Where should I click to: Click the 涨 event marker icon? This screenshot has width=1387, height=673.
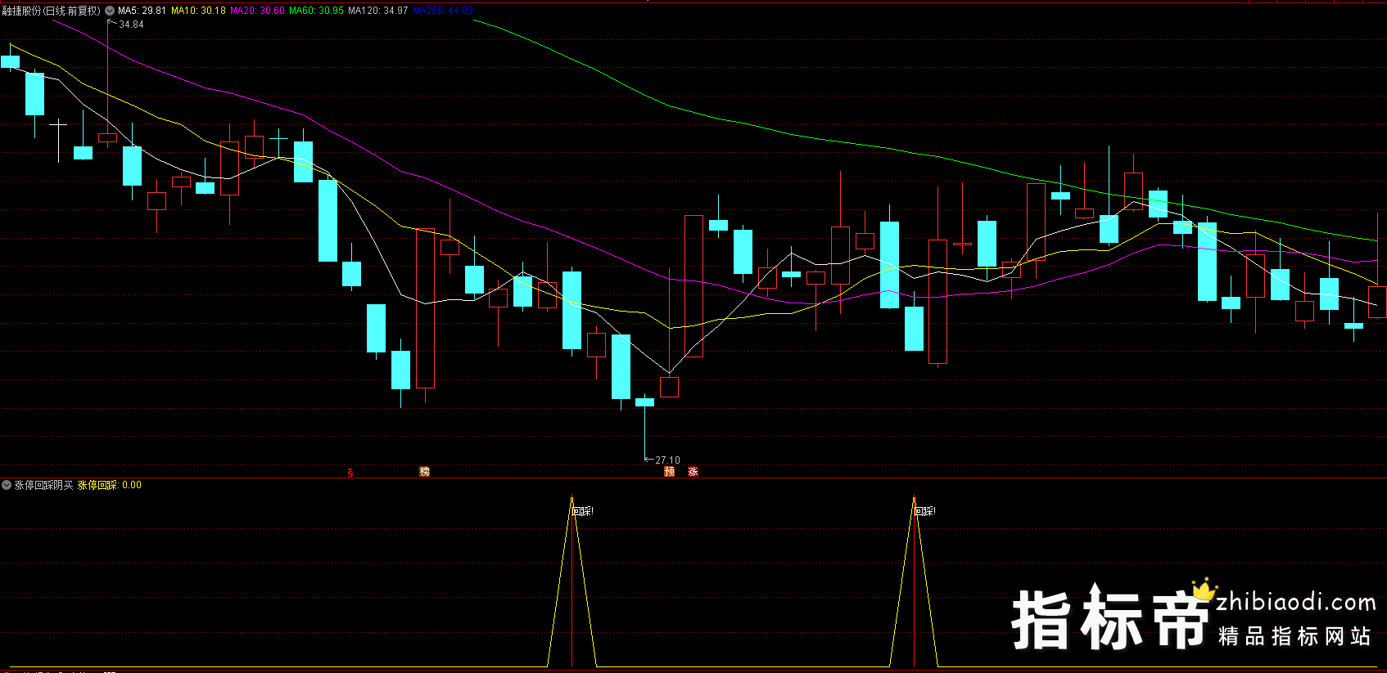point(693,472)
